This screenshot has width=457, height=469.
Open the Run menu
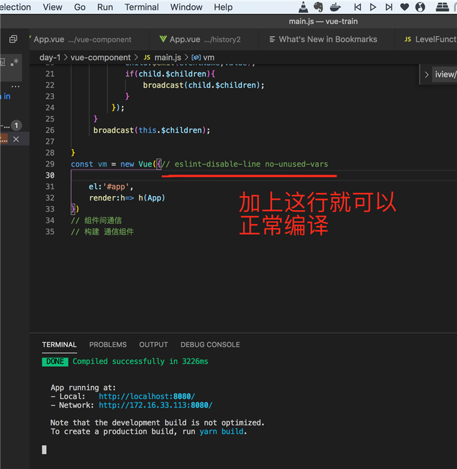[x=105, y=7]
